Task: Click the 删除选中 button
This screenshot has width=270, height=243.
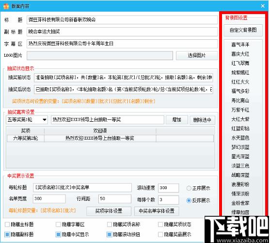Action: [202, 120]
